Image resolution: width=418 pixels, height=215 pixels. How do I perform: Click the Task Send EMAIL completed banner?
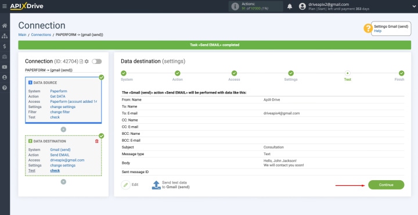[215, 45]
